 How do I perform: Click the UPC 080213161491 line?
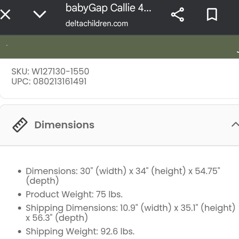point(49,82)
